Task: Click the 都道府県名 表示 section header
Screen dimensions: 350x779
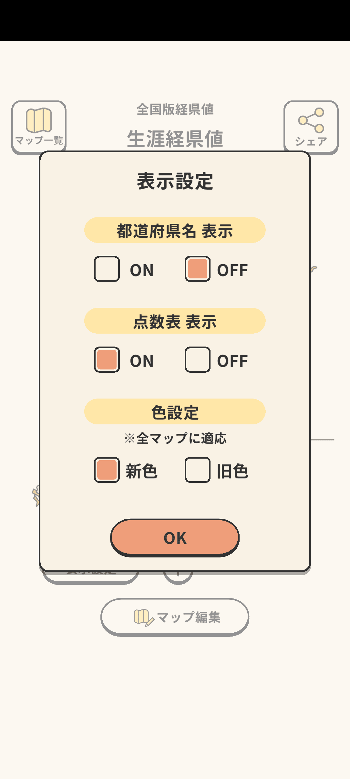Action: pos(175,230)
